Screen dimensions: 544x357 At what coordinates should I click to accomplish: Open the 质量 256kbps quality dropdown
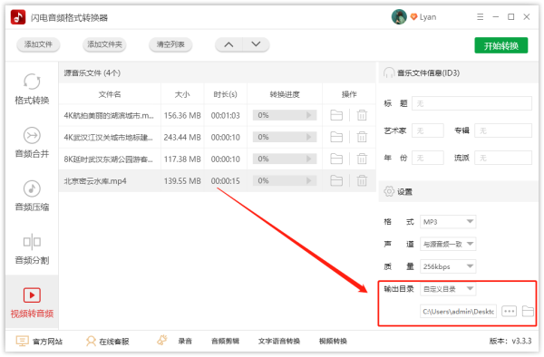pos(448,266)
